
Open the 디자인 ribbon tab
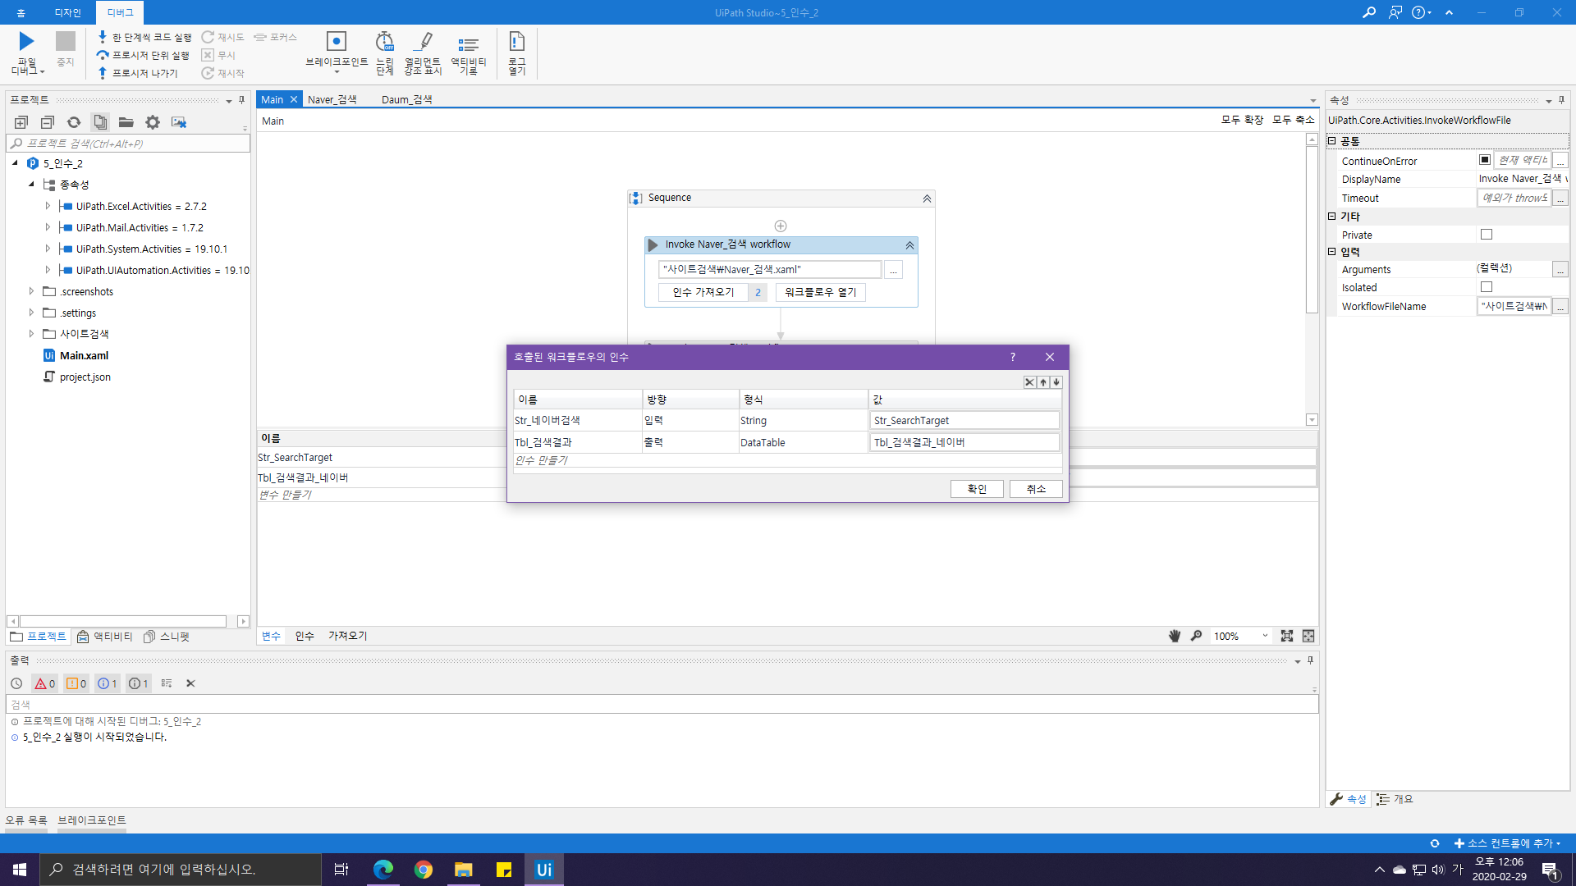(67, 12)
